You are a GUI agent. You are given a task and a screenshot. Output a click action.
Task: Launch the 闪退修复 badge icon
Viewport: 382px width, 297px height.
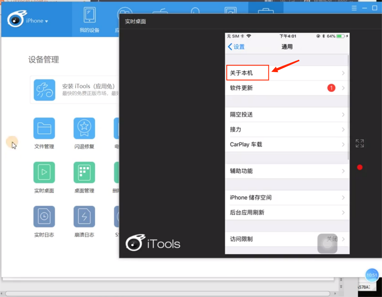click(x=84, y=128)
